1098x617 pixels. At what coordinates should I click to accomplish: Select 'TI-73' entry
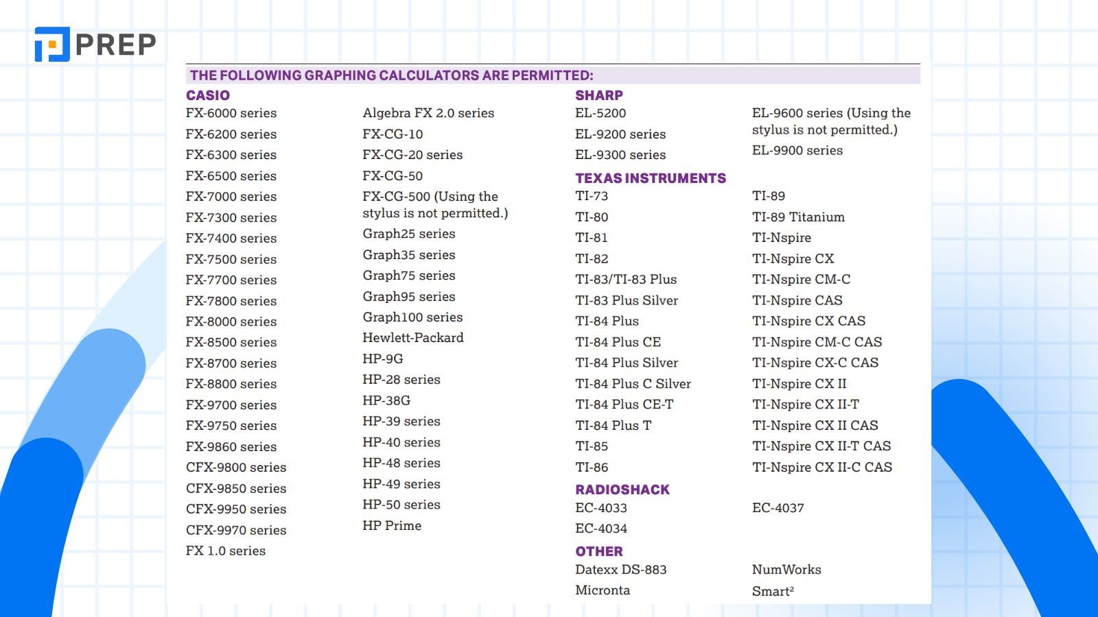coord(592,196)
